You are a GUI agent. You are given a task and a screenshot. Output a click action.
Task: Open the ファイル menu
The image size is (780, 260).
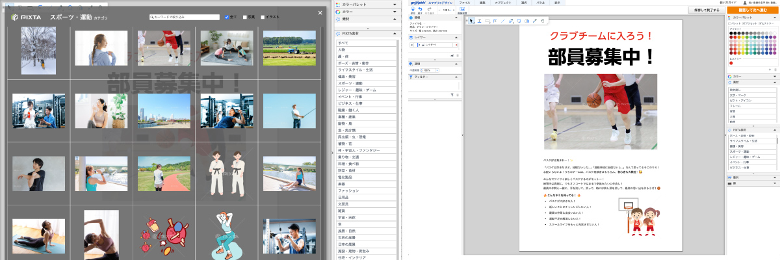(465, 3)
